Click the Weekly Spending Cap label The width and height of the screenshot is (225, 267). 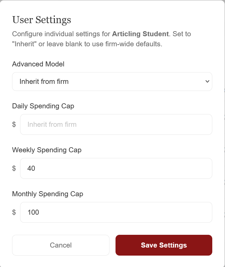coord(47,150)
